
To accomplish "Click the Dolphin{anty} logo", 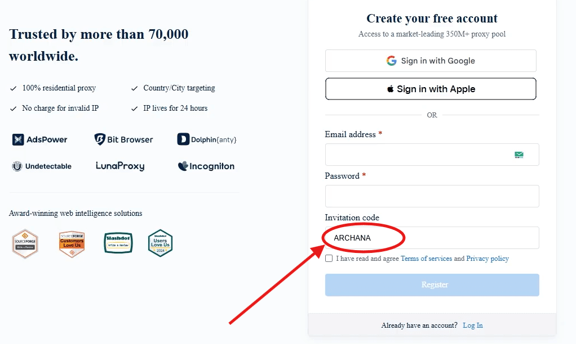I will pyautogui.click(x=207, y=139).
